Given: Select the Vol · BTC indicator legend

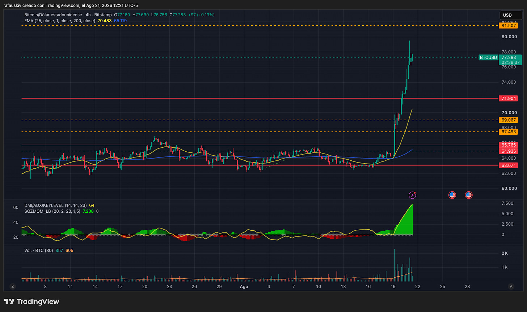Looking at the screenshot, I should pyautogui.click(x=39, y=250).
